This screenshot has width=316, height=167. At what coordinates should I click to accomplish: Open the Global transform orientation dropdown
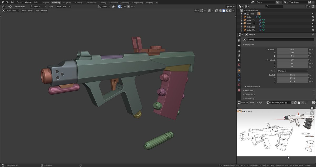tap(104, 7)
